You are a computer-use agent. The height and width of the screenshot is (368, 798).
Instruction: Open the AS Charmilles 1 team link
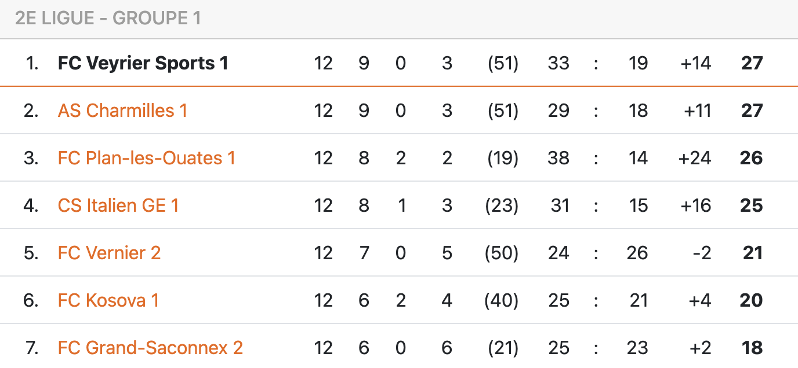(x=122, y=111)
